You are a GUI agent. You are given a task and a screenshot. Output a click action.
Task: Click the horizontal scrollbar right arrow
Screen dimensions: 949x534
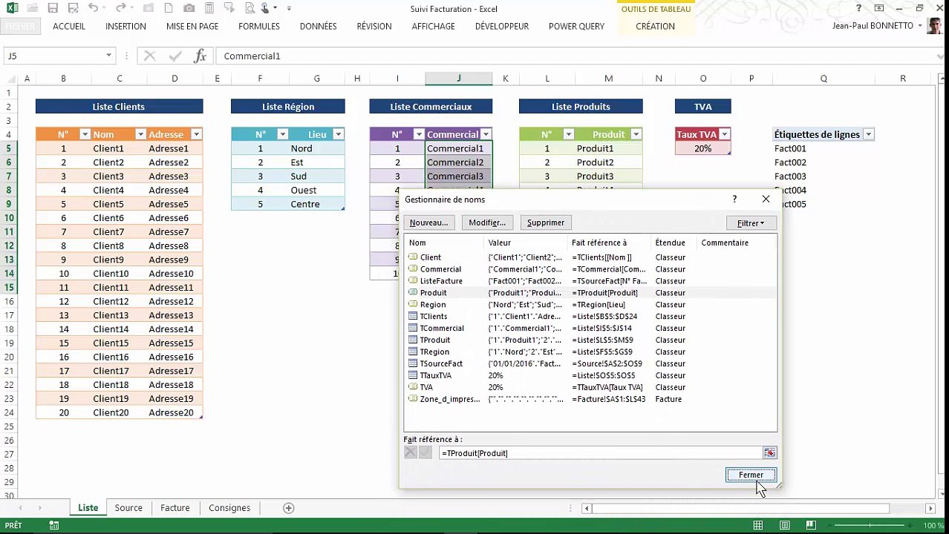(930, 508)
